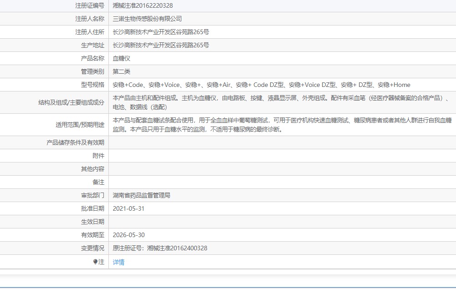Viewport: 456px width, 289px height.
Task: Select management category 第二类
Action: [x=121, y=71]
